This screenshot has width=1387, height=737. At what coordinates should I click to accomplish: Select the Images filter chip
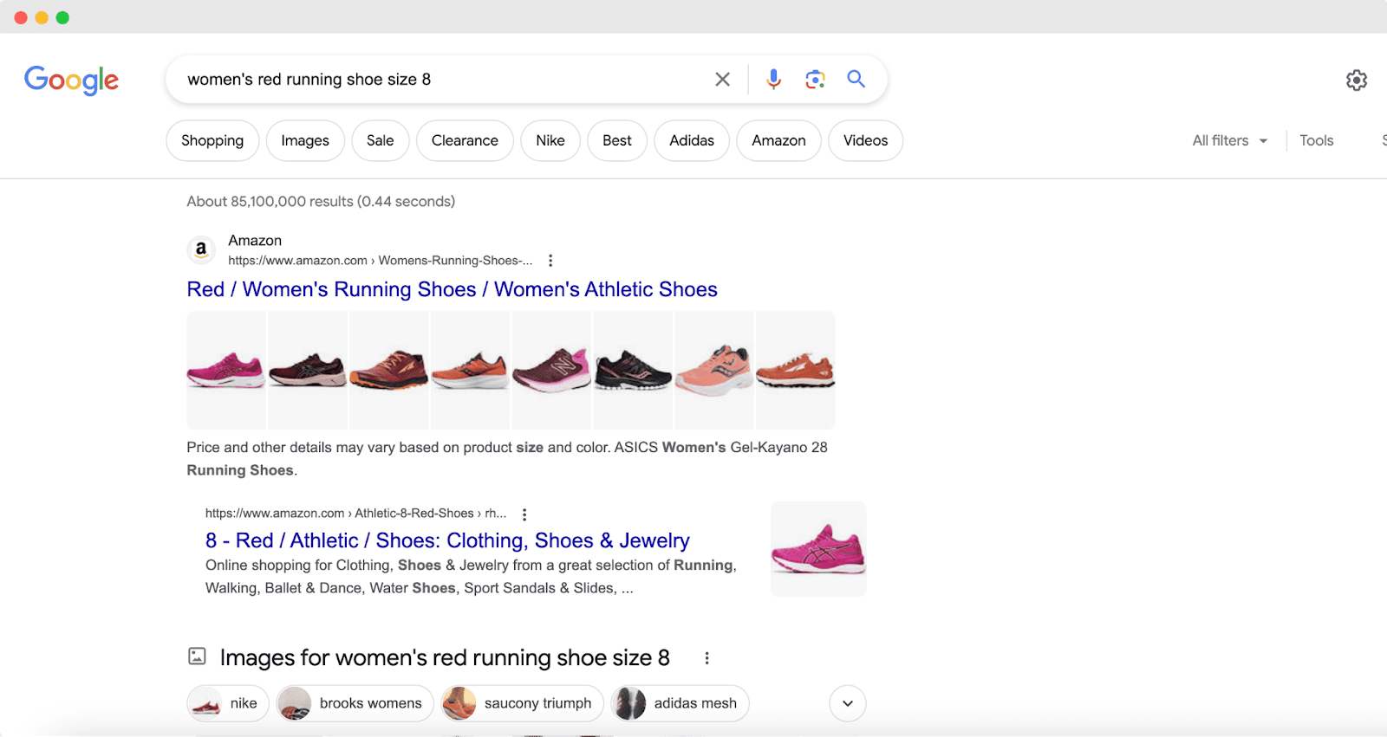[305, 140]
